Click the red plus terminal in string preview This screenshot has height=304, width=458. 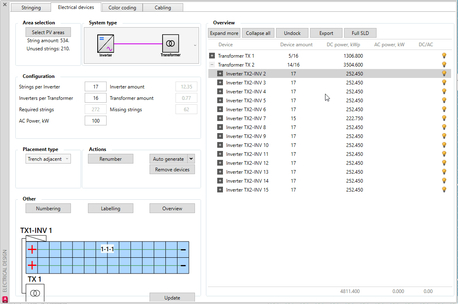click(x=32, y=250)
